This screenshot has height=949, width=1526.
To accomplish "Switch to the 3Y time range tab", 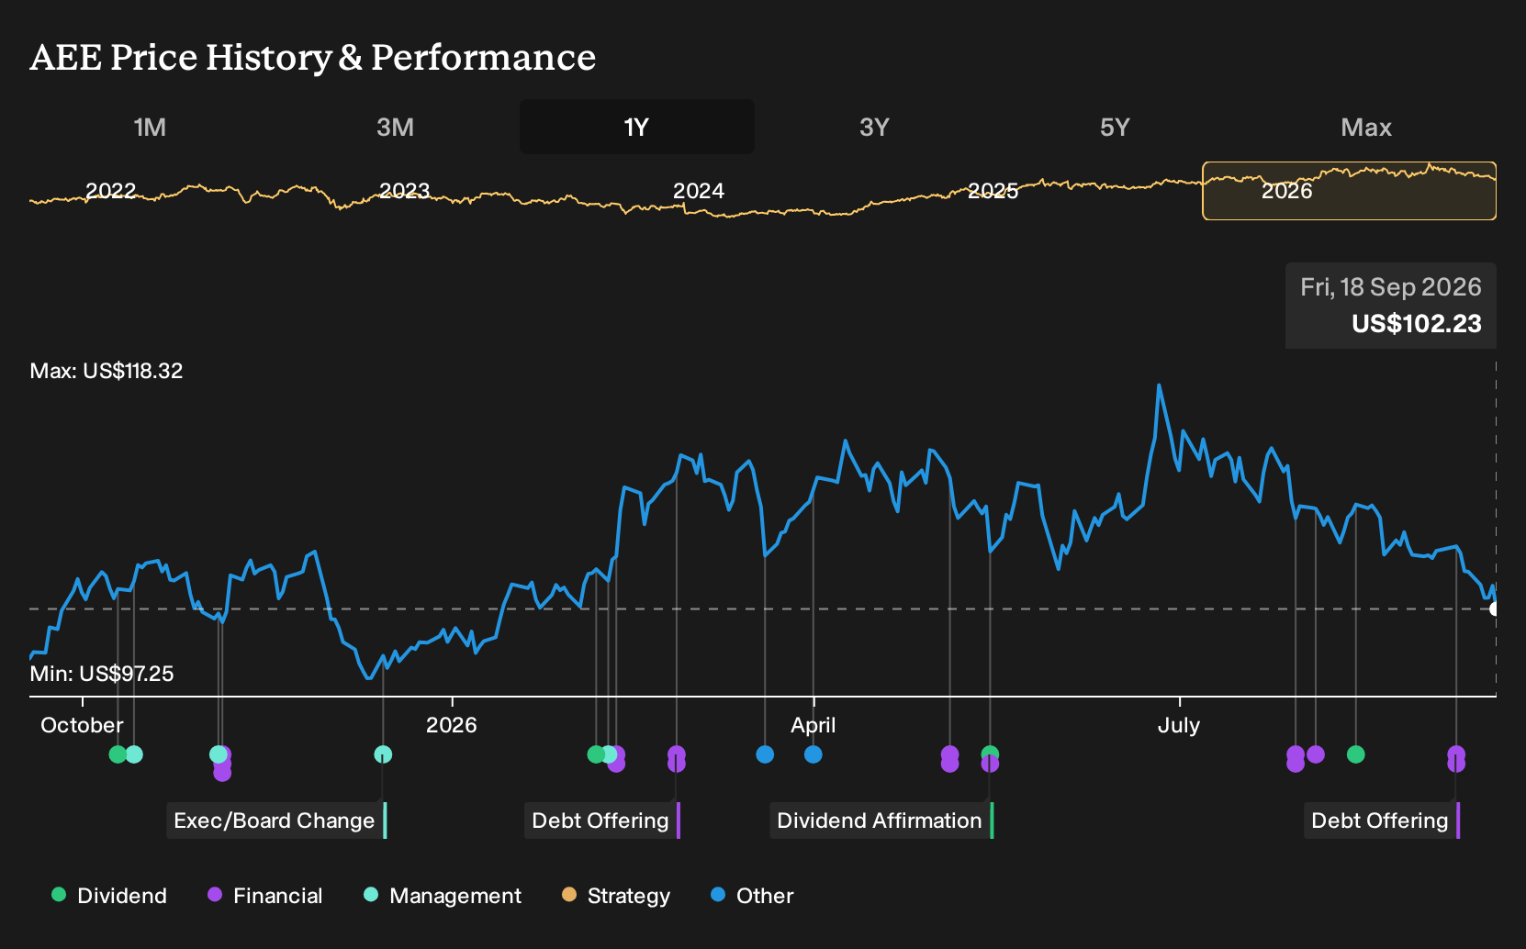I will pyautogui.click(x=874, y=127).
